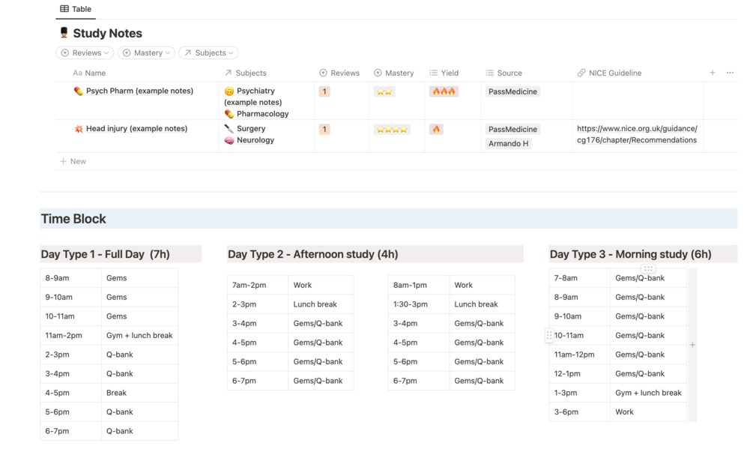Image resolution: width=753 pixels, height=452 pixels.
Task: Open the Neurology subject relation
Action: 250,140
